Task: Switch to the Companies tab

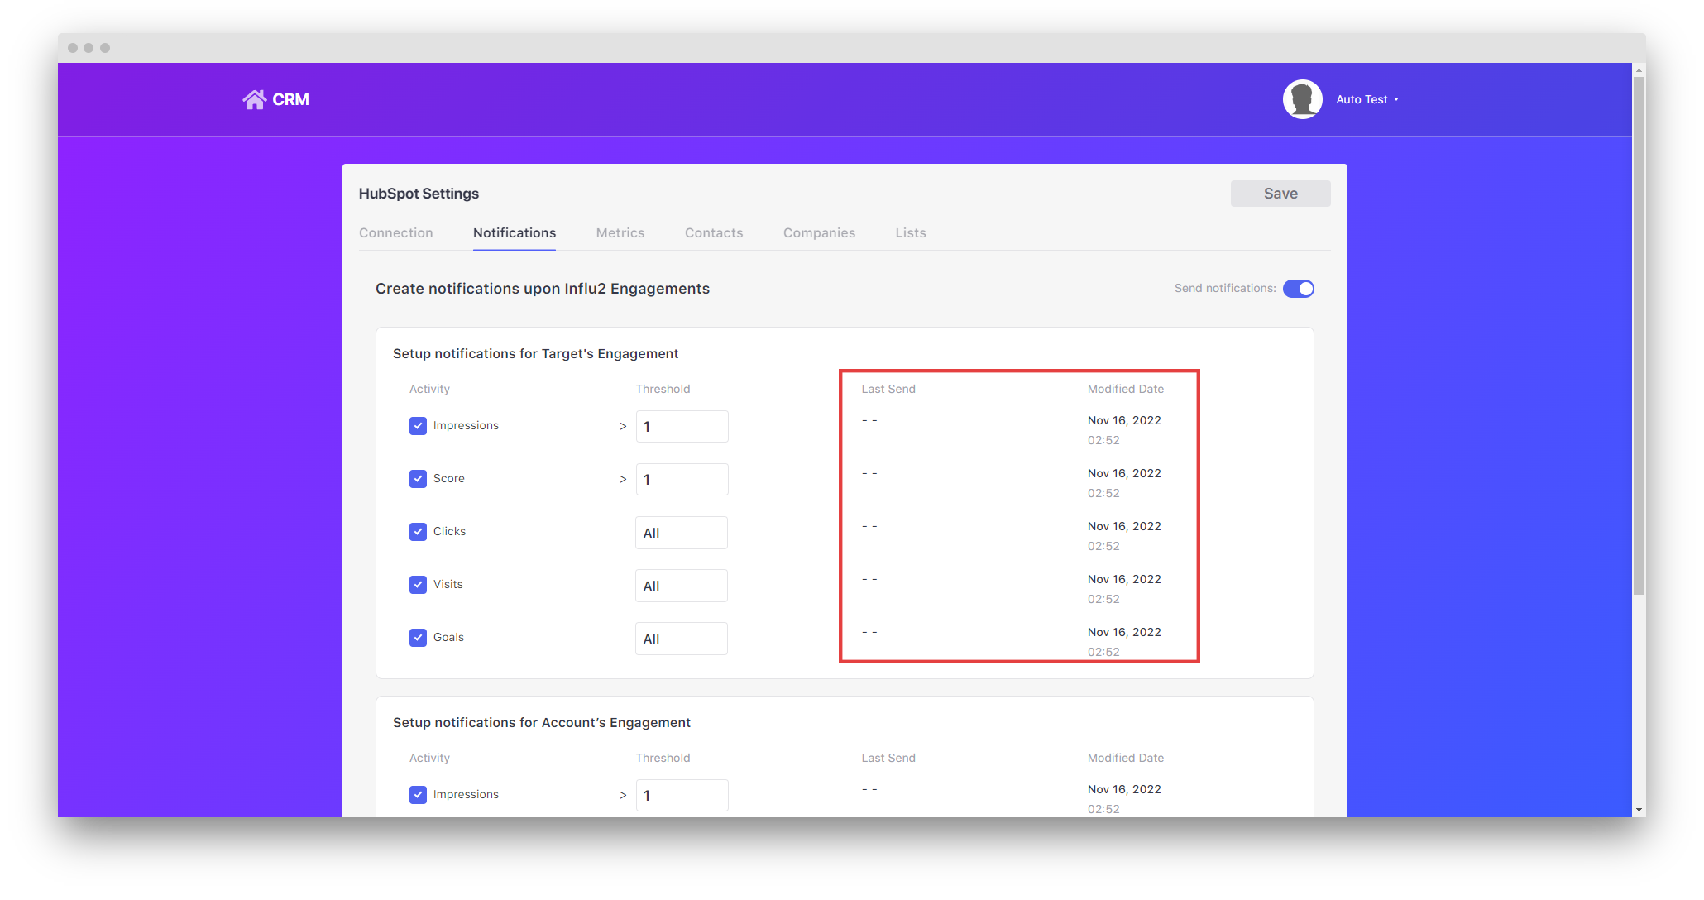Action: coord(819,232)
